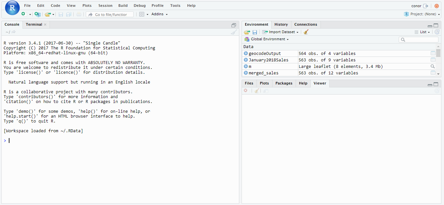Click the Save All icon
Screen dimensions: 444x205
point(69,14)
